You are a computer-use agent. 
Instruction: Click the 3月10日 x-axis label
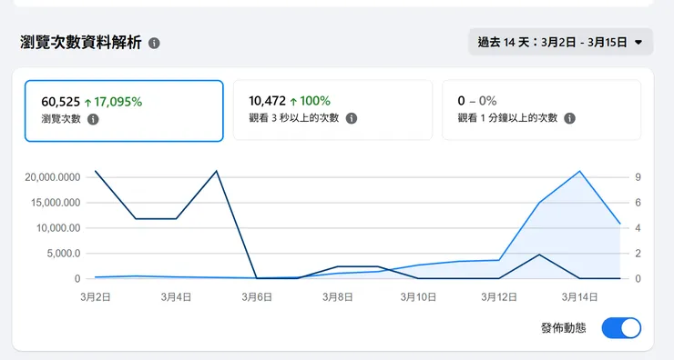pos(418,297)
